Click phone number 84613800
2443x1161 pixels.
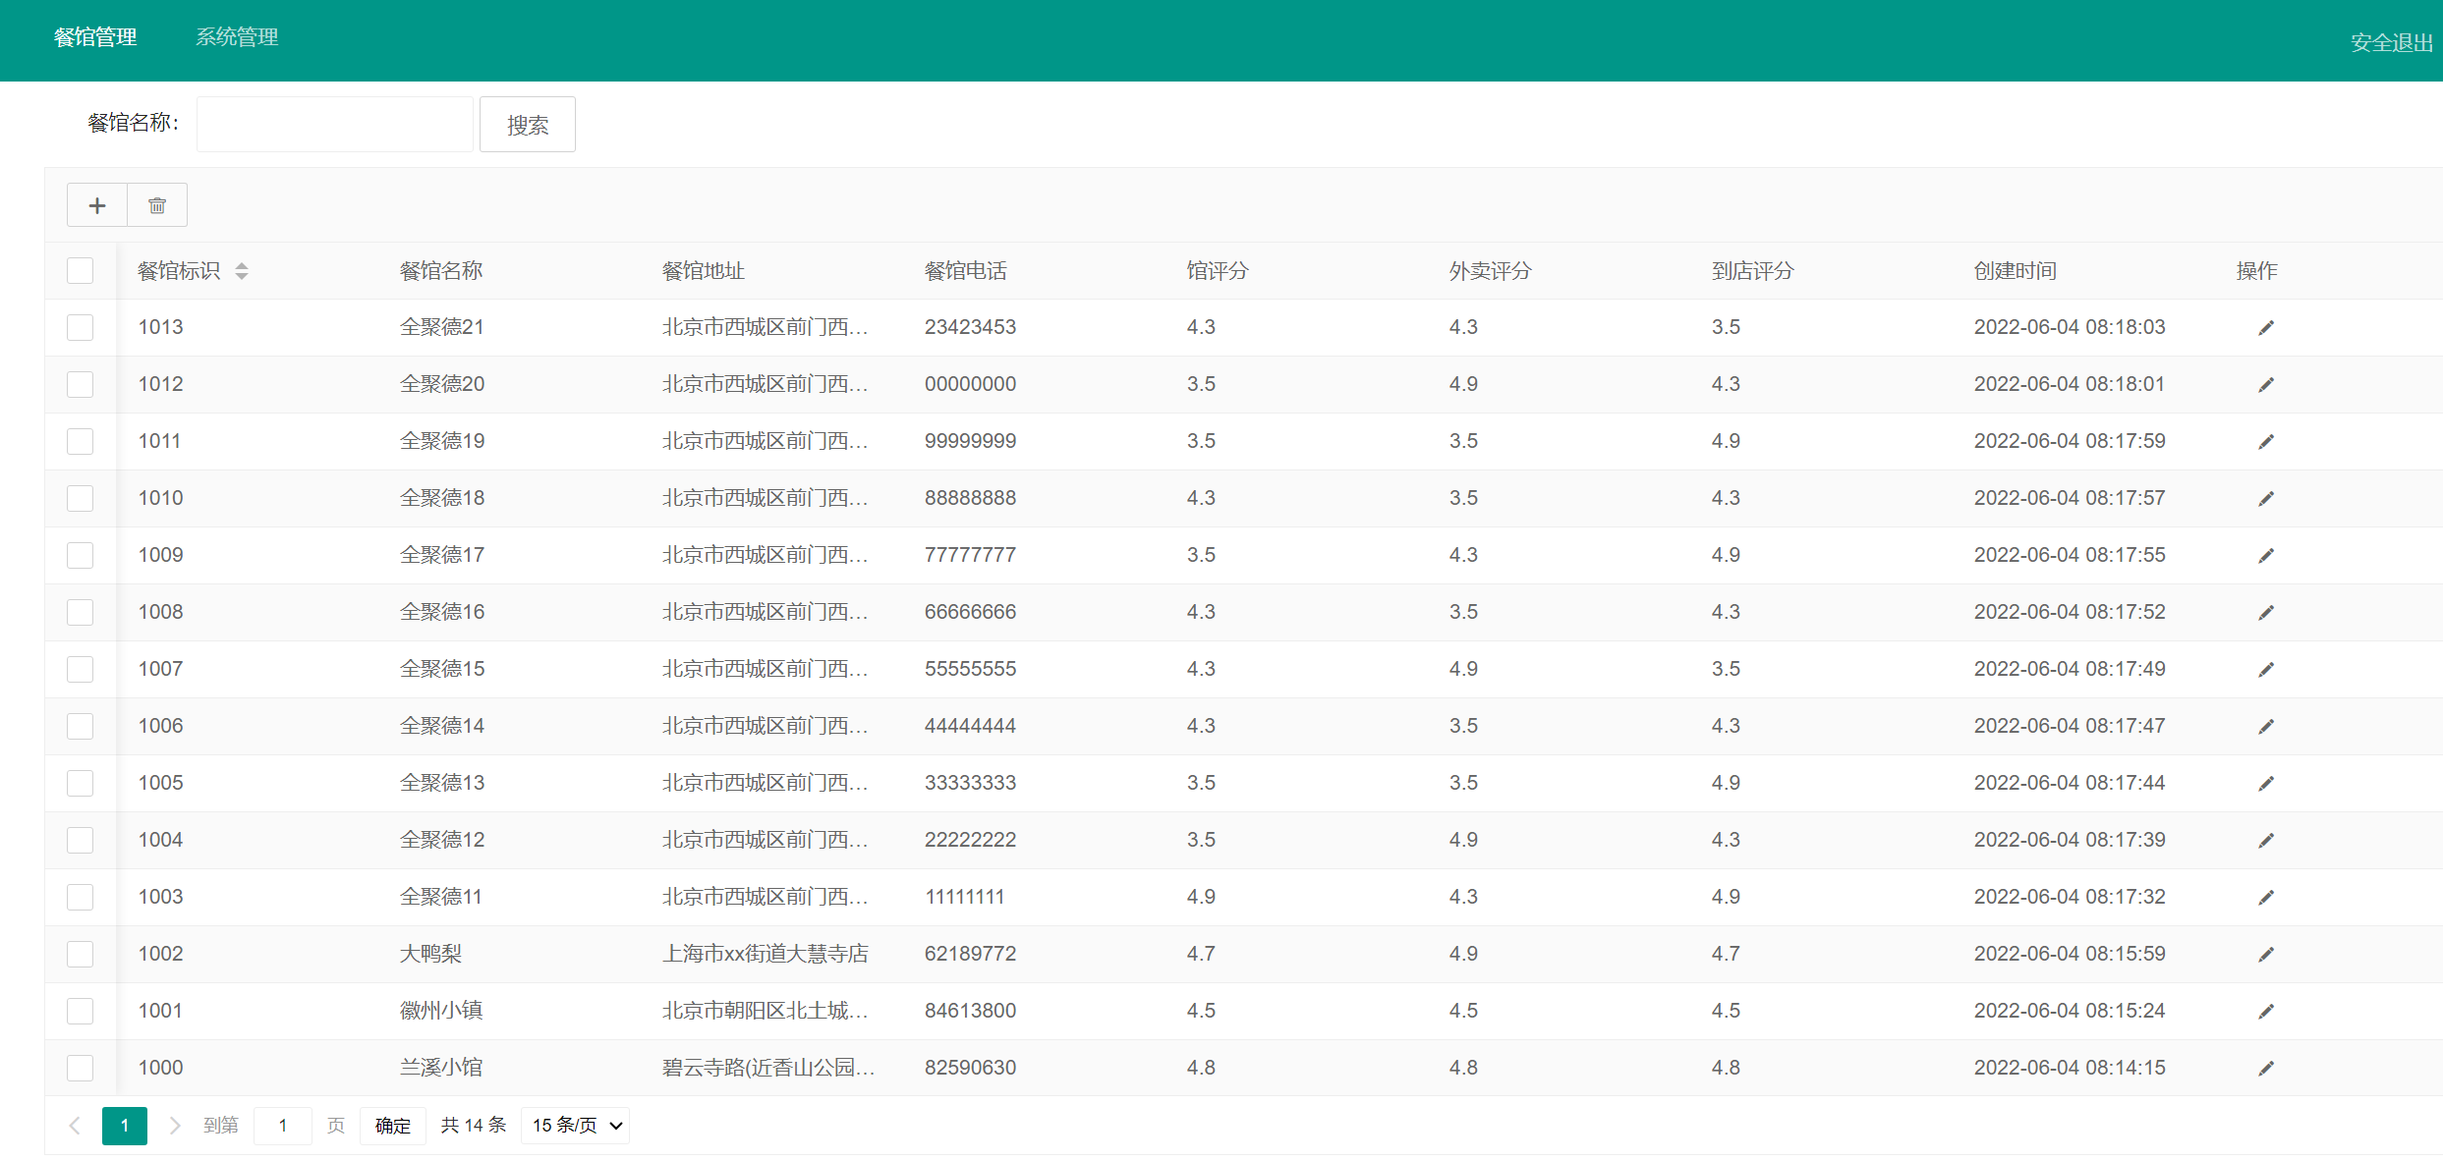click(x=970, y=1011)
